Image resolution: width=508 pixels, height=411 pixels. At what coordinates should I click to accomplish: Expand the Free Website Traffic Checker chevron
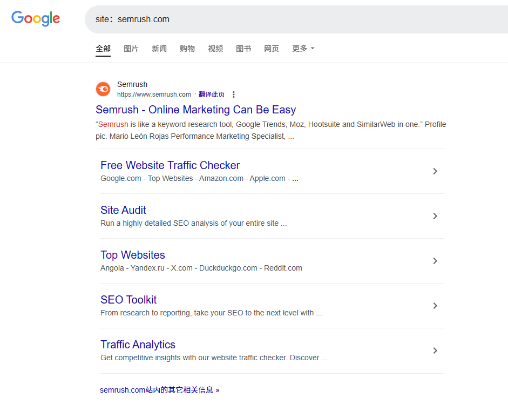pyautogui.click(x=435, y=171)
